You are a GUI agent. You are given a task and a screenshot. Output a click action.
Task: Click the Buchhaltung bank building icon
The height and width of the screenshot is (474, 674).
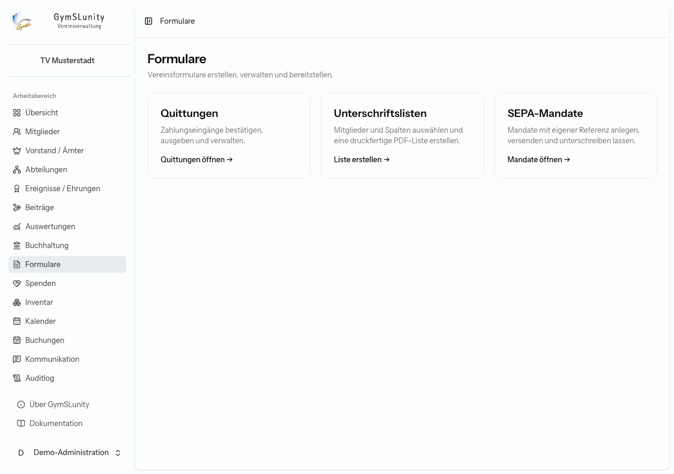pos(17,245)
